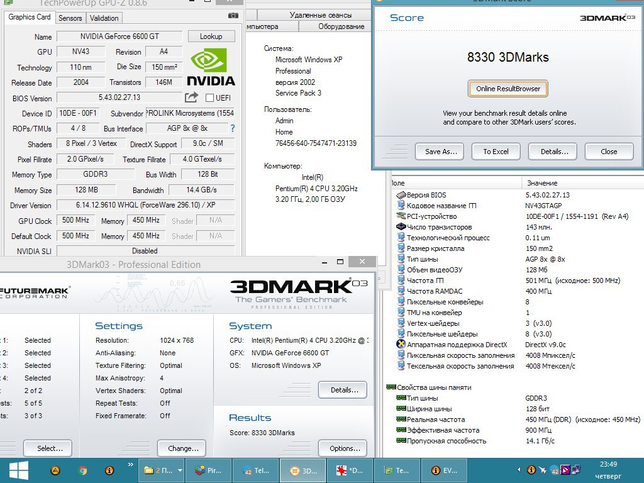This screenshot has width=644, height=483.
Task: Click the Online ResultBrowser button
Action: pos(508,89)
